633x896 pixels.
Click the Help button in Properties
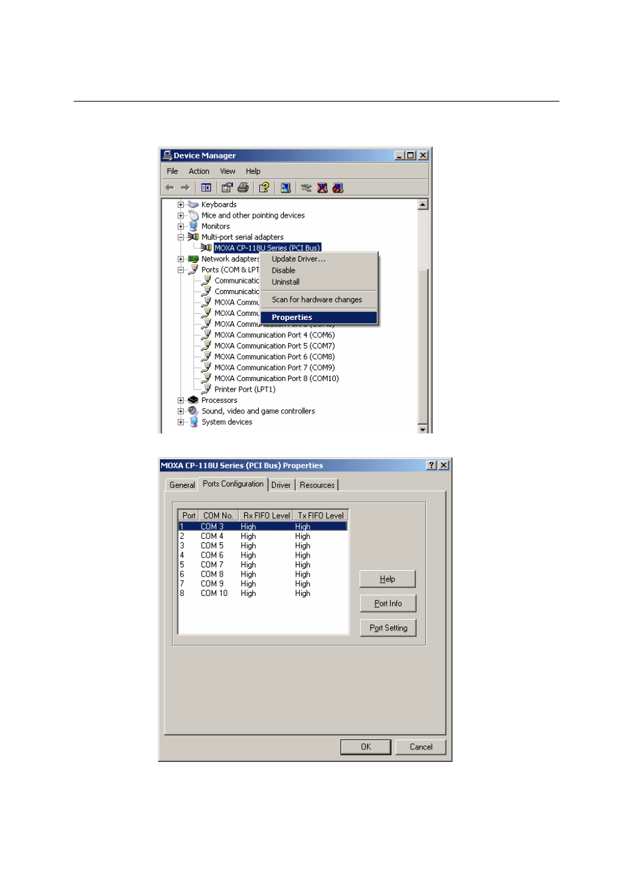point(387,579)
